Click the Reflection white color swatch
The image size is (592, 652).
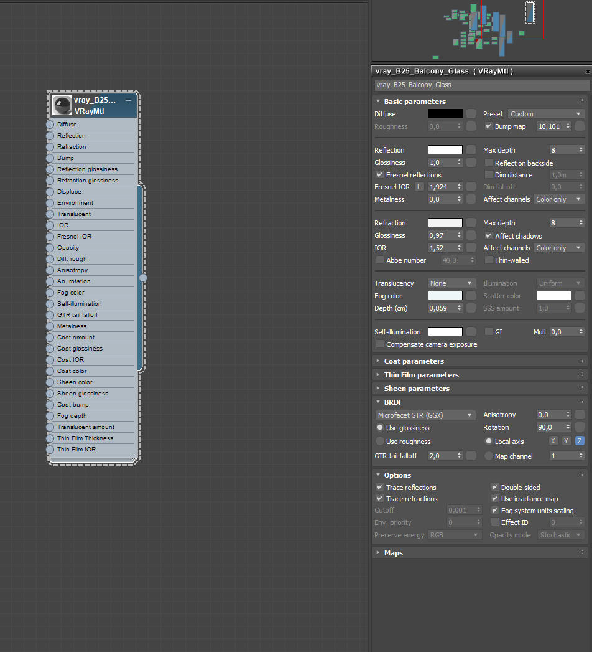[445, 150]
